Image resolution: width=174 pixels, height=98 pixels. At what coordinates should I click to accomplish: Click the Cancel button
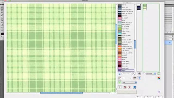pos(149,97)
